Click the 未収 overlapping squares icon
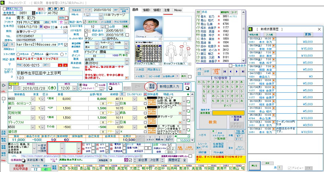Screen dimensions: 324x172 click(188, 88)
